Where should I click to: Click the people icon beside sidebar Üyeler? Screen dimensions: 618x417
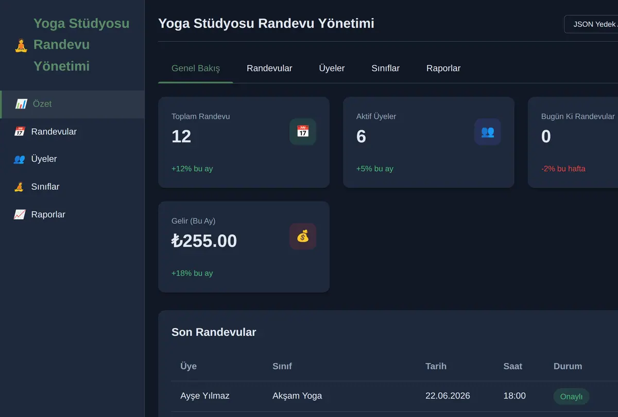[x=19, y=159]
